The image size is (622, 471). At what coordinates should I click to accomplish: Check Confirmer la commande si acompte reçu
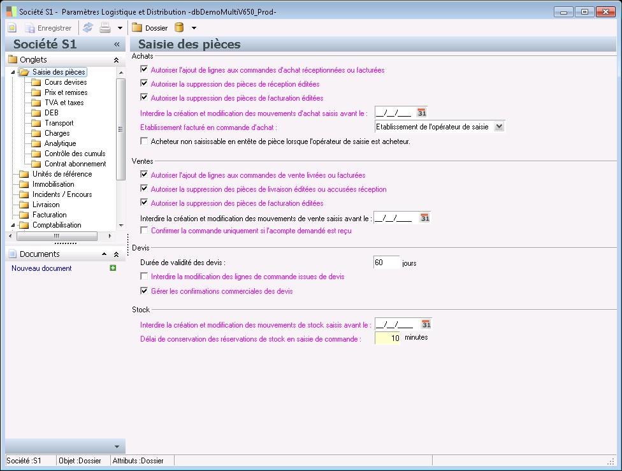click(144, 230)
